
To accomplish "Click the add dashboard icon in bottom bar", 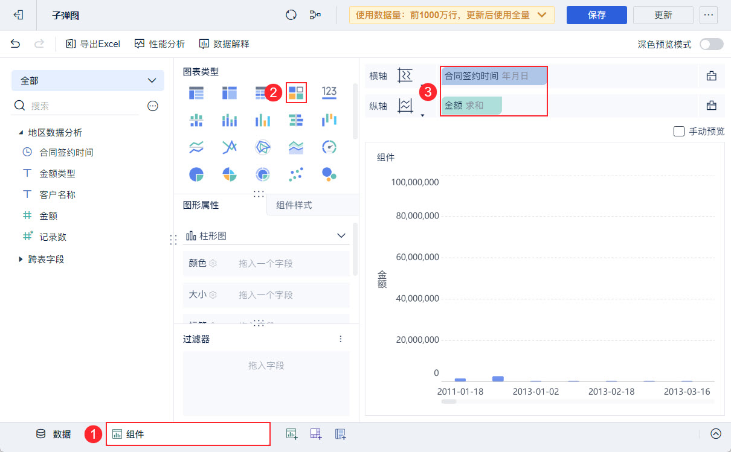I will tap(315, 433).
